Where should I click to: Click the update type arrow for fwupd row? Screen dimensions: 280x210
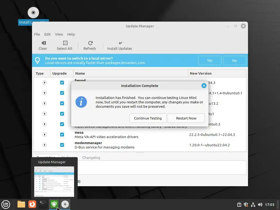[x=45, y=83]
